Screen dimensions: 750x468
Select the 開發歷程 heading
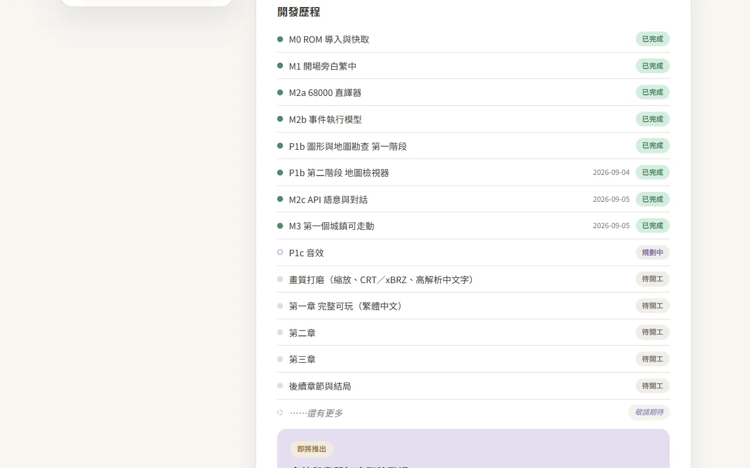299,12
